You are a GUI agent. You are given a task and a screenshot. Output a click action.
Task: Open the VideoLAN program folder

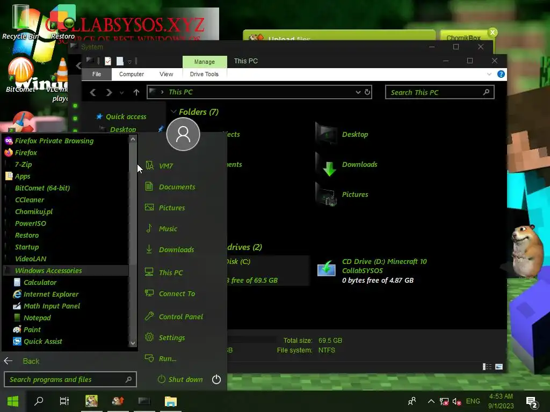pos(31,259)
